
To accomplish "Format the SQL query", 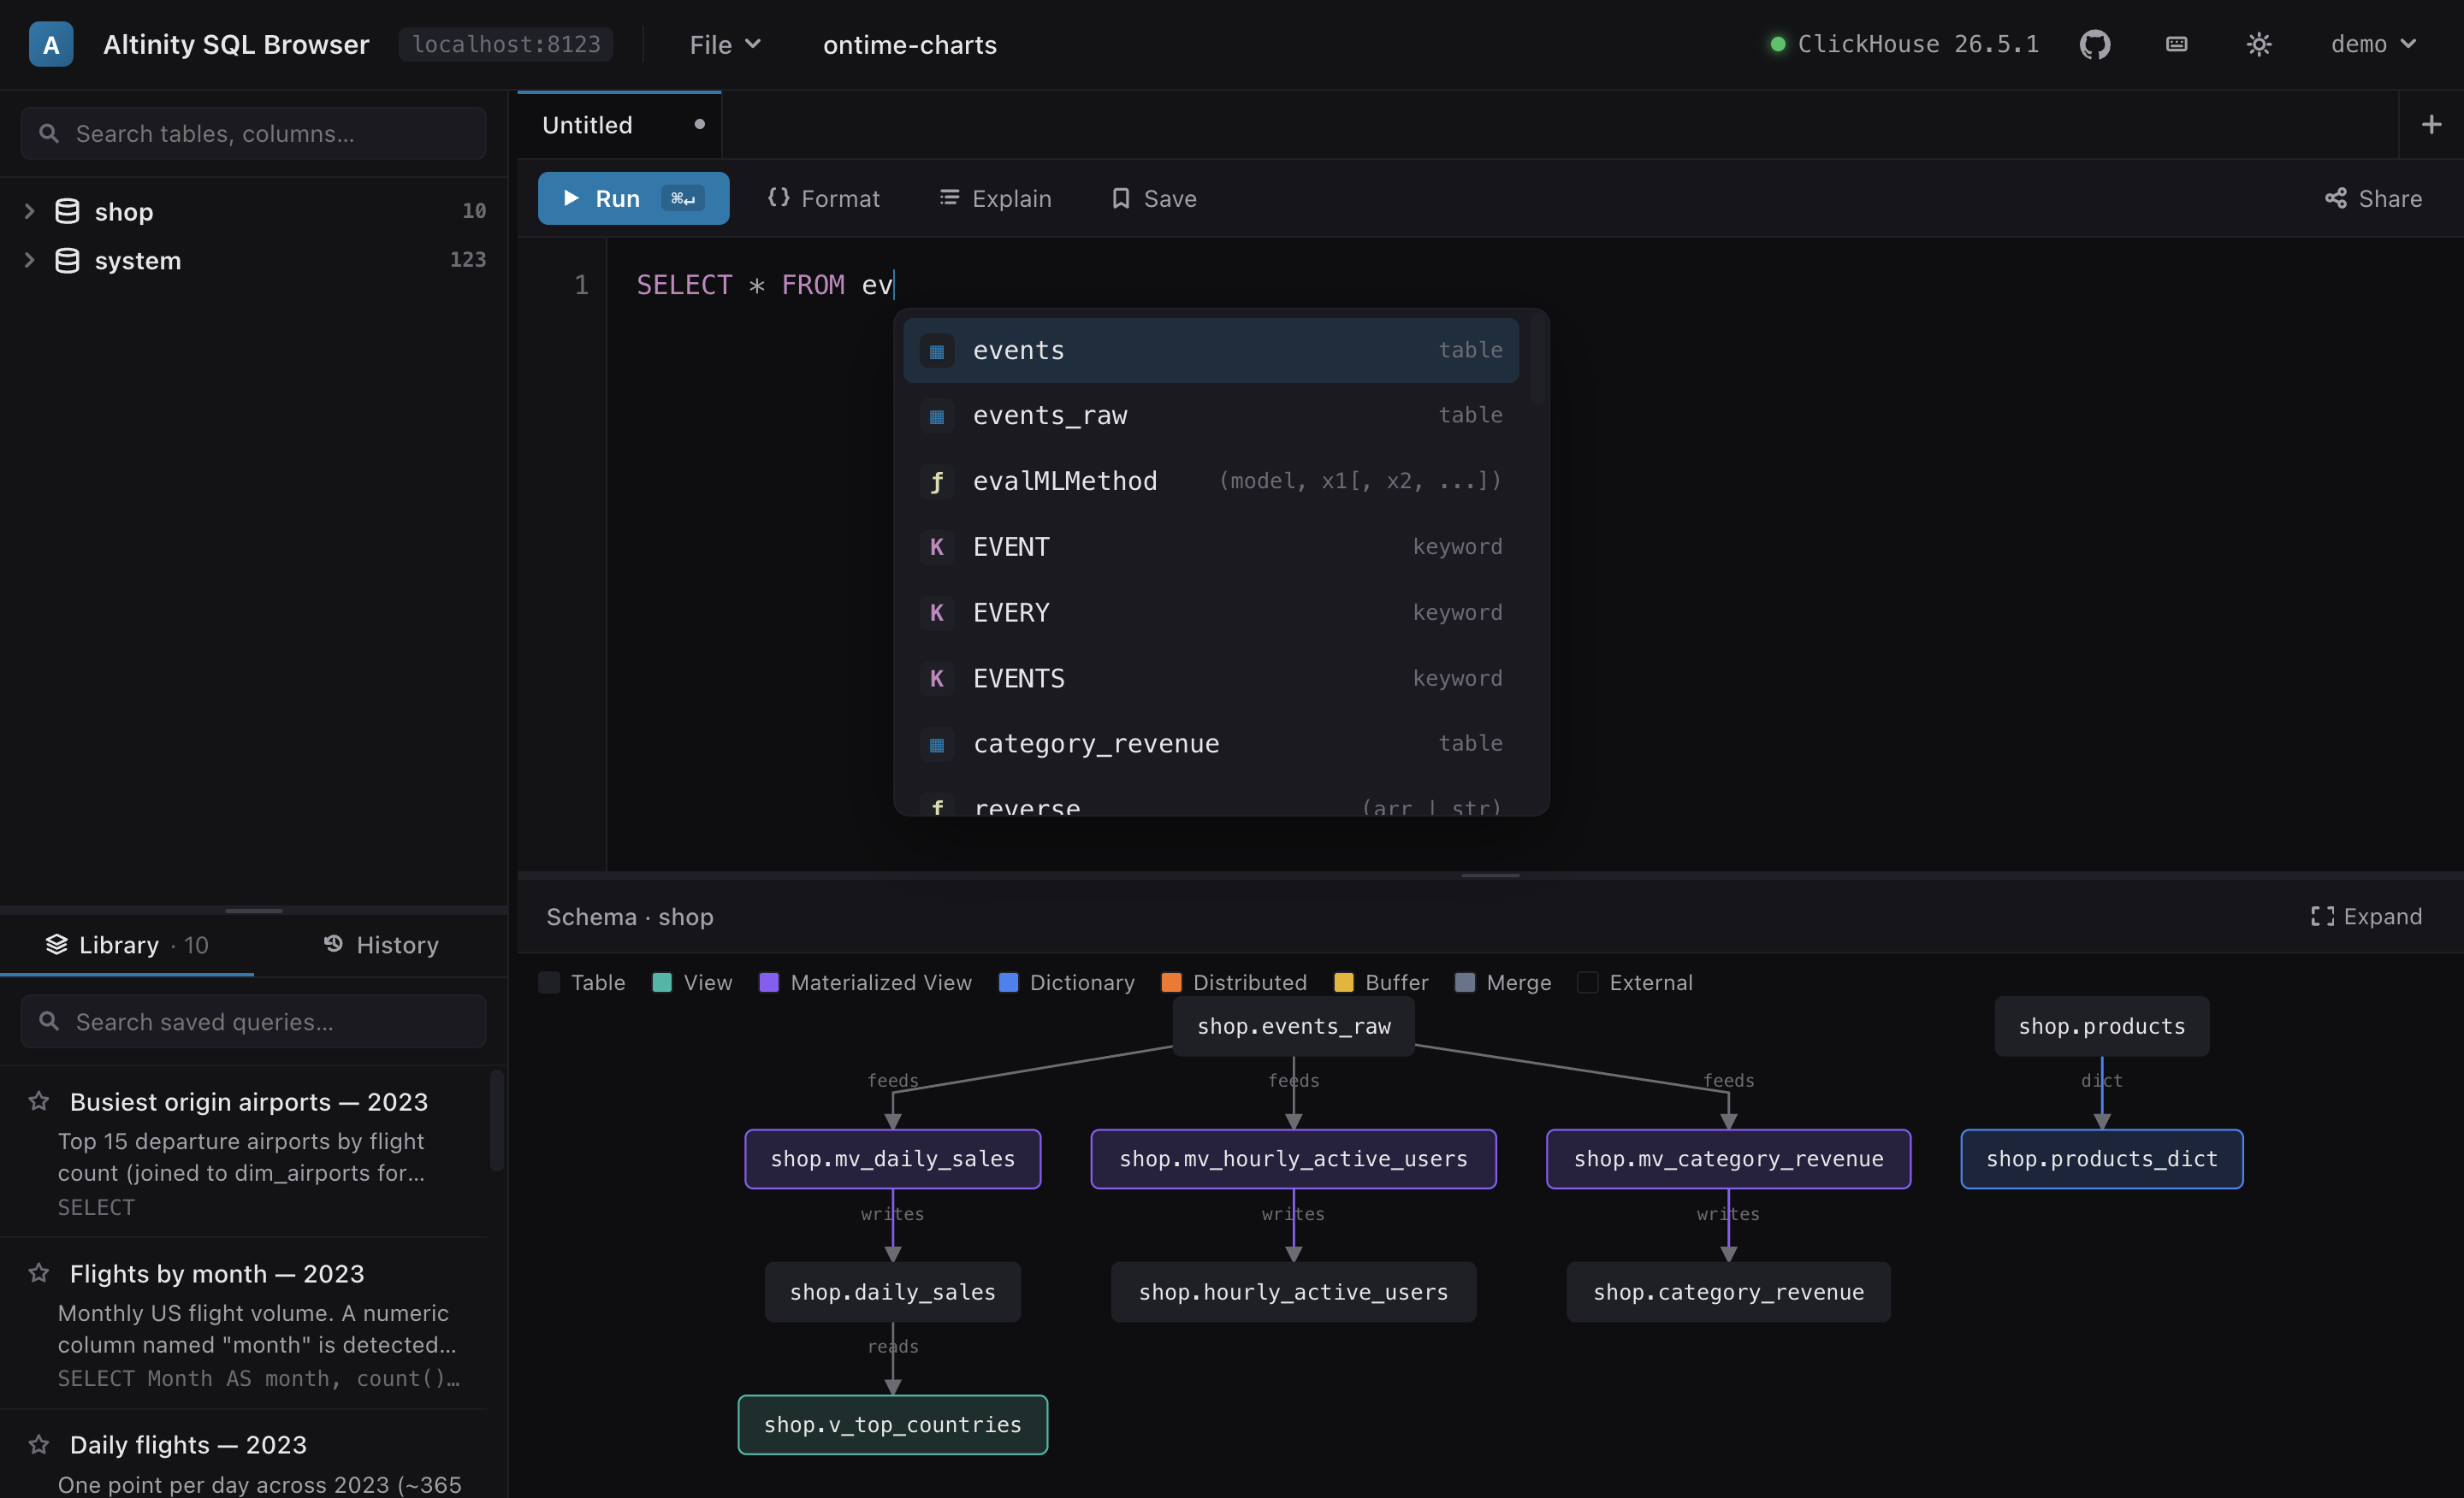I will pyautogui.click(x=823, y=198).
